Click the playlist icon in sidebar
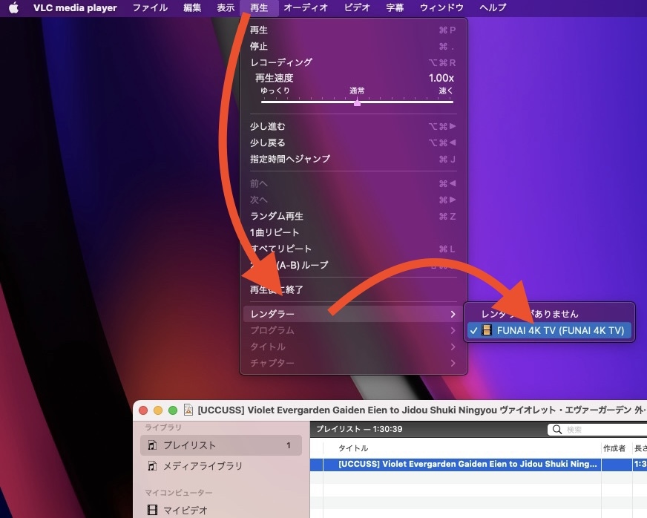This screenshot has height=518, width=647. [x=152, y=445]
